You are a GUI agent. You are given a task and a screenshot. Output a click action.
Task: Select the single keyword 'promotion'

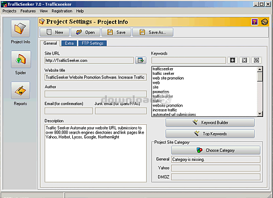(x=161, y=91)
